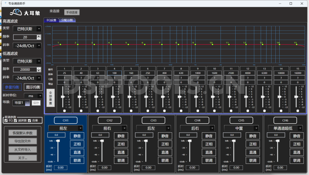Tick the checkbox under EQ band 1 fader
This screenshot has height=175, width=309.
click(x=64, y=110)
